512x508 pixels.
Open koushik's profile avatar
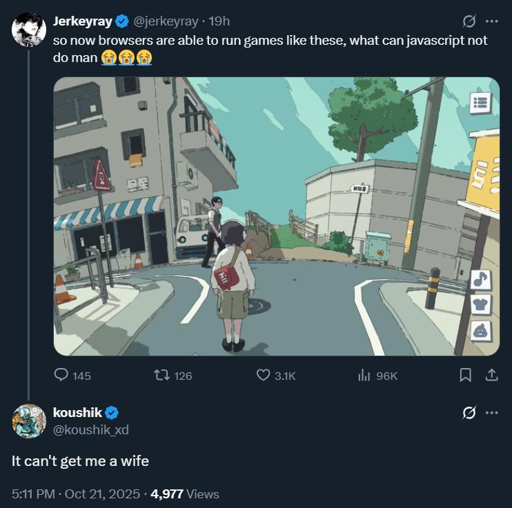point(29,420)
